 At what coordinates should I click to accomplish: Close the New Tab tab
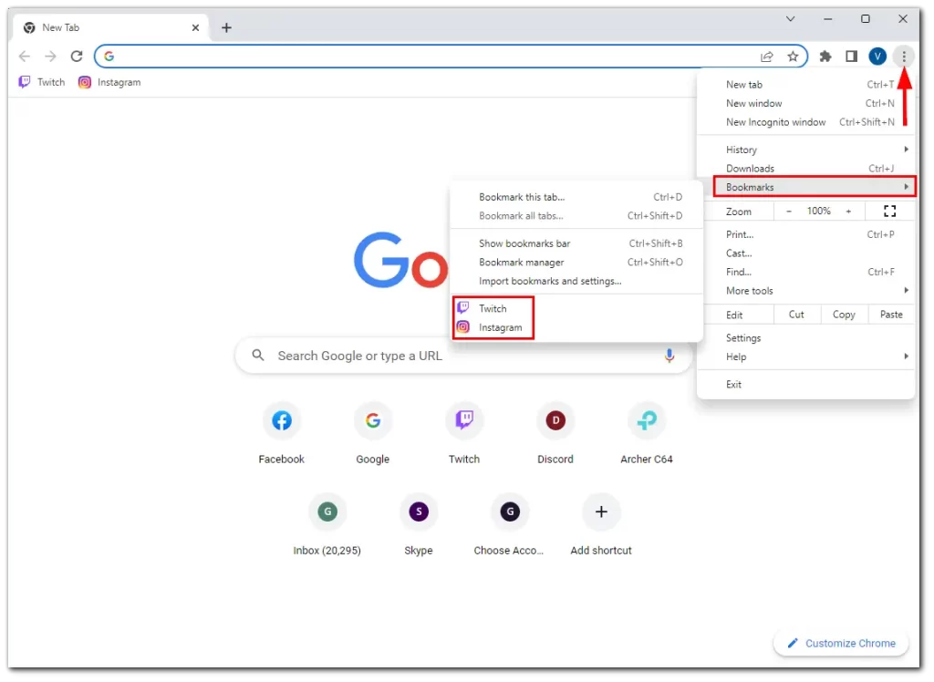tap(195, 27)
